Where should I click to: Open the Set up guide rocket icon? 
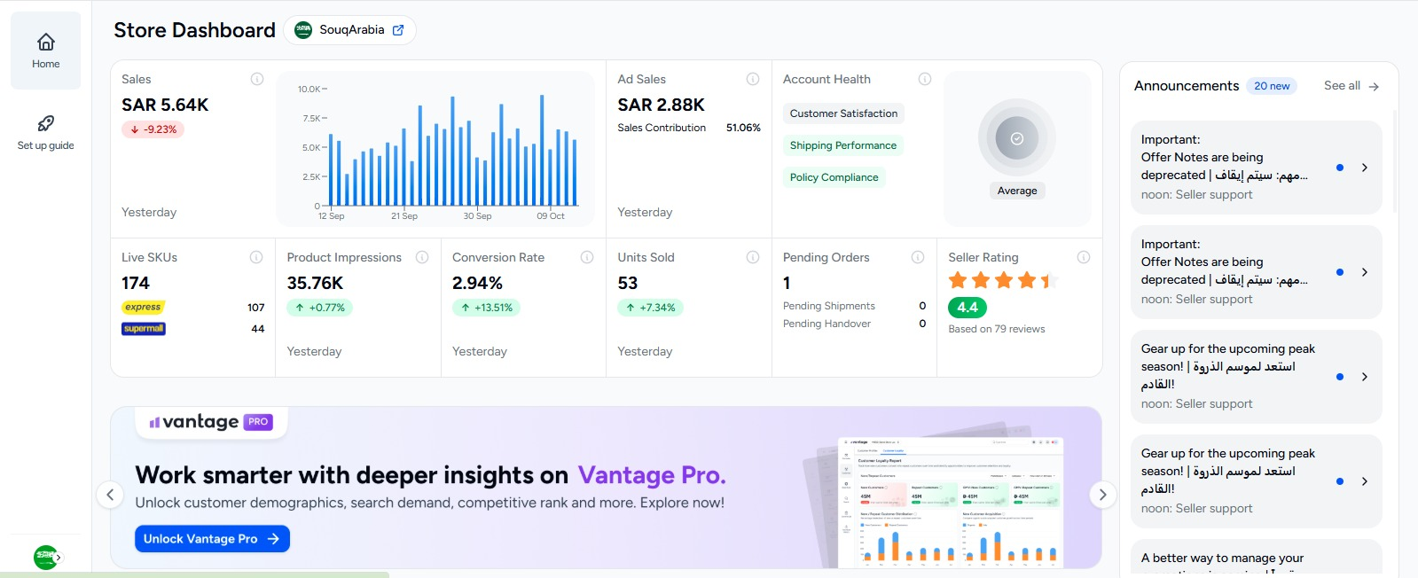tap(46, 123)
